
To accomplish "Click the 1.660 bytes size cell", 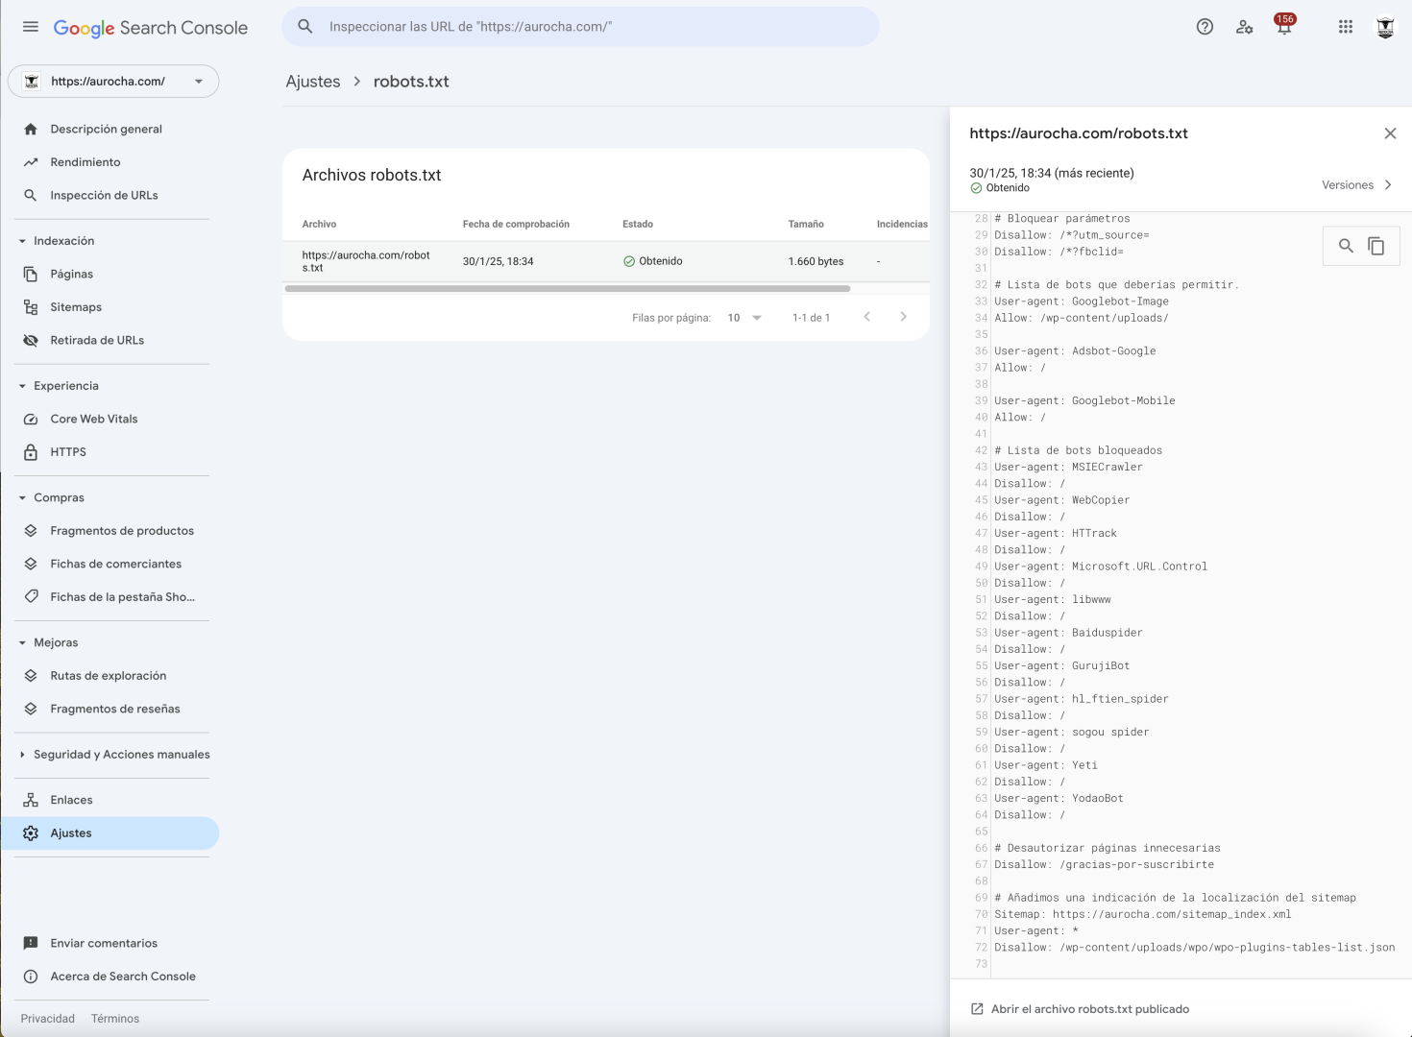I will pos(816,261).
